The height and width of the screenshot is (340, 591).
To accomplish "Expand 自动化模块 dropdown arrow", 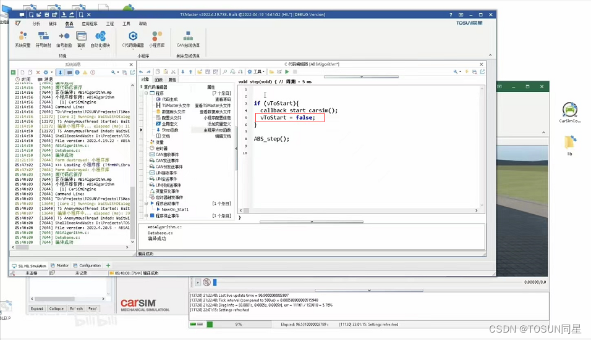I will 100,49.
